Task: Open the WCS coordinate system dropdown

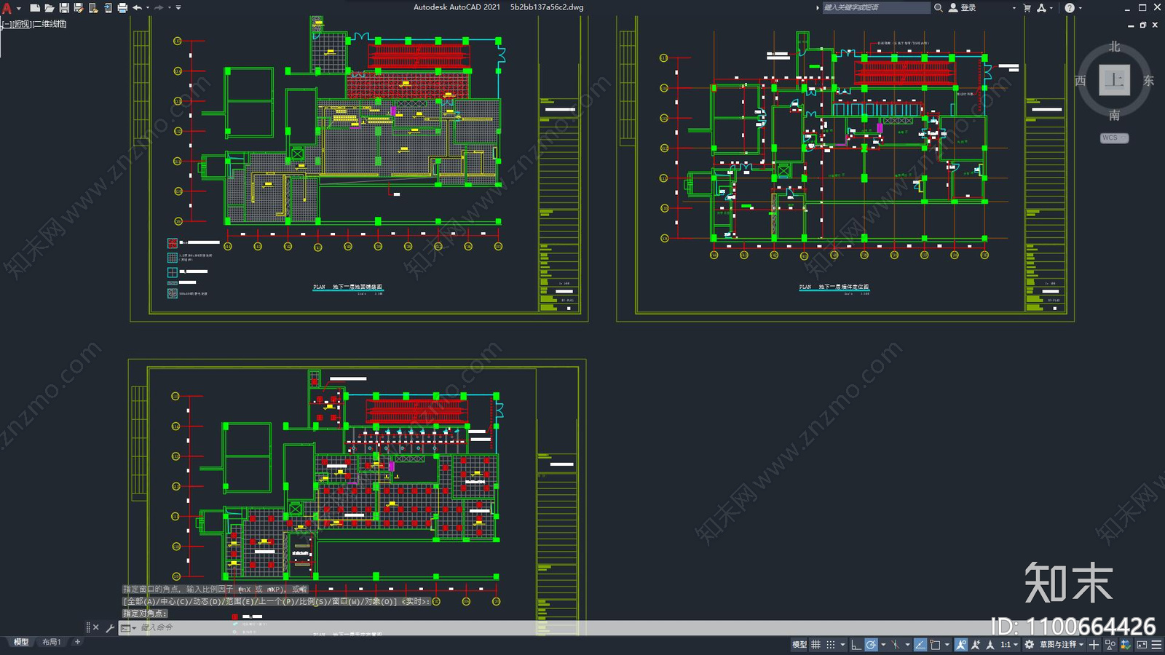Action: (x=1114, y=138)
